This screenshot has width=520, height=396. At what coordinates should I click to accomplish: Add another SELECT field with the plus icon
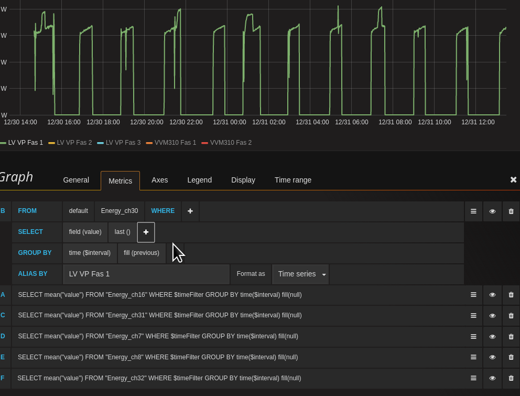click(x=146, y=232)
